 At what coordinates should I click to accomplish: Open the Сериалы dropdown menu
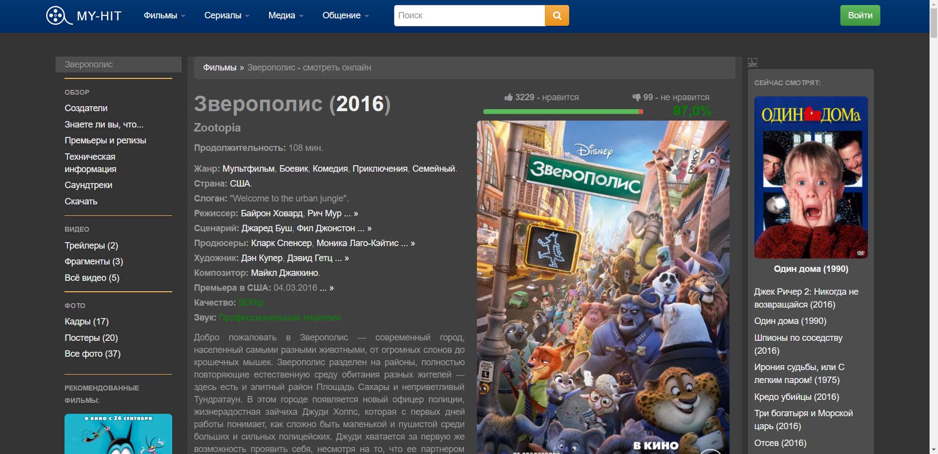(x=227, y=15)
